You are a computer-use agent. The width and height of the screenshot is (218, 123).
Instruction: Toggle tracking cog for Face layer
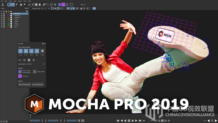(x=4, y=23)
